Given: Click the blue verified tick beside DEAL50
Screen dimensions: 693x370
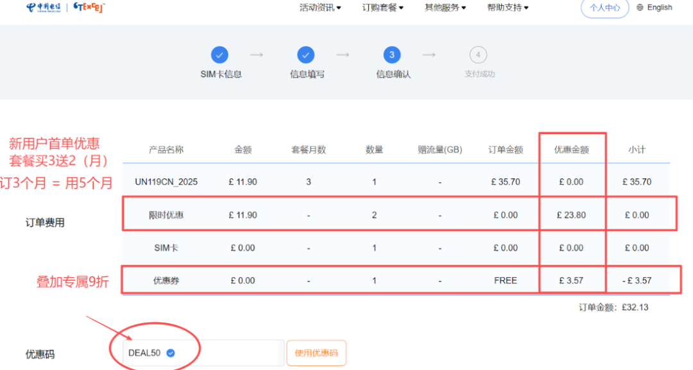Looking at the screenshot, I should (x=170, y=353).
